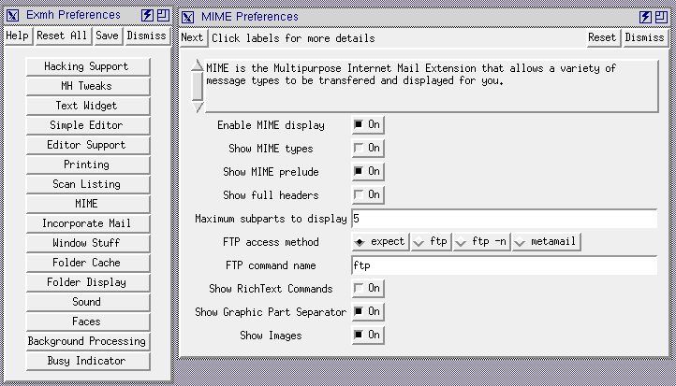Viewport: 676px width, 386px height.
Task: Open the Folder Cache preferences section
Action: (86, 264)
